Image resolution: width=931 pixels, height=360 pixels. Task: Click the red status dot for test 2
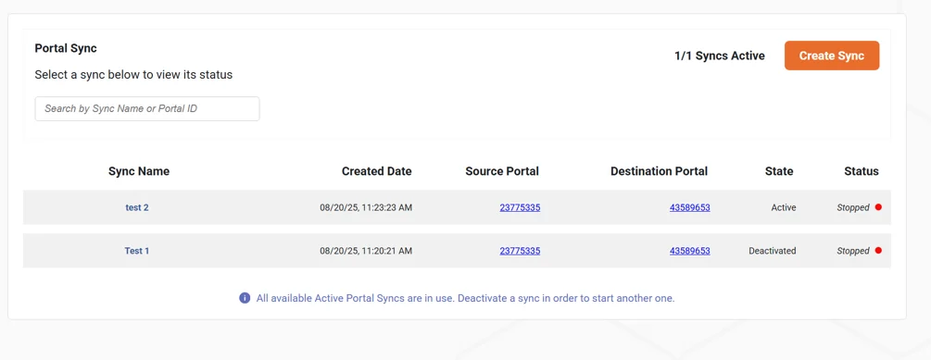[x=878, y=207]
